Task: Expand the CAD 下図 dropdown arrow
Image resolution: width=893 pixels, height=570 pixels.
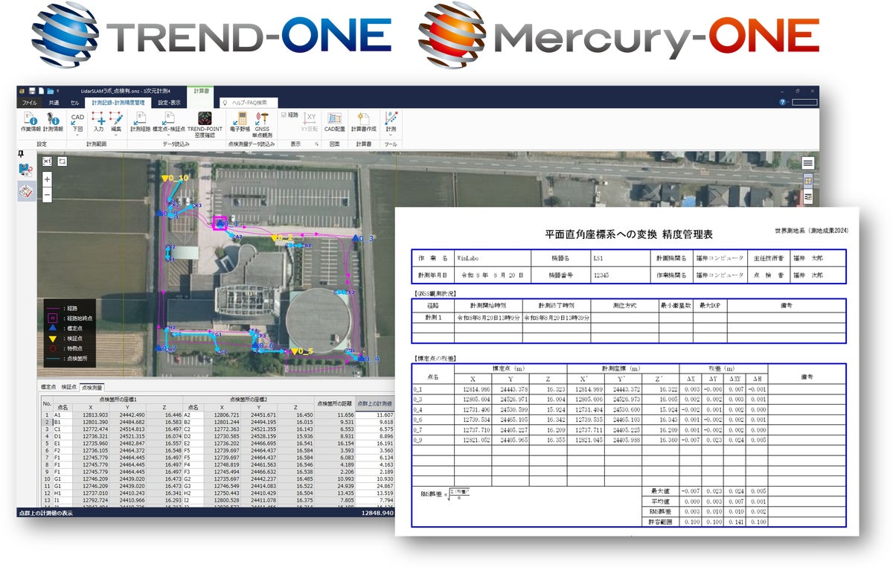Action: pos(77,135)
